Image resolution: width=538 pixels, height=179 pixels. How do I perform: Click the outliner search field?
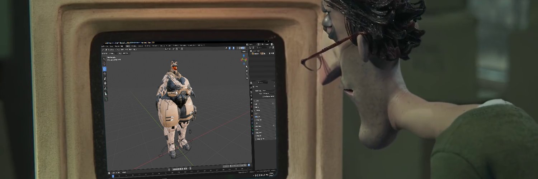point(261,48)
